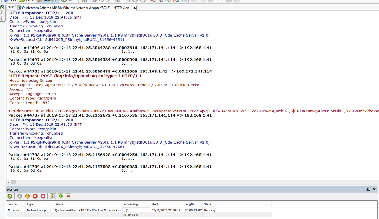Click the Packet #44697 header line
Image resolution: width=379 pixels, height=219 pixels.
click(x=110, y=60)
